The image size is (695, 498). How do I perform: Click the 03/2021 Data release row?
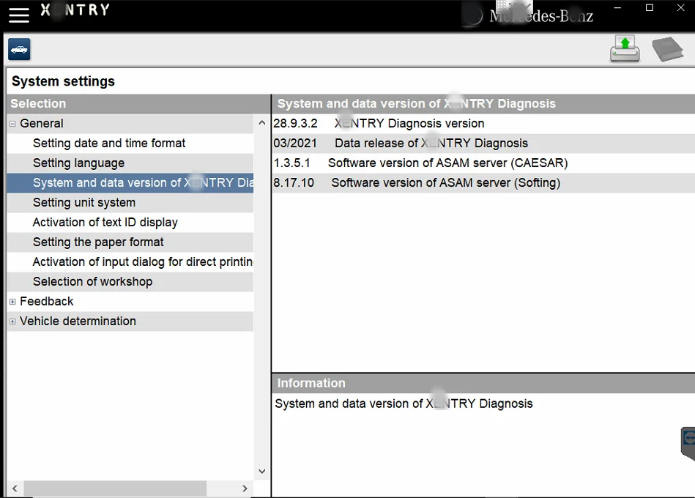point(483,143)
